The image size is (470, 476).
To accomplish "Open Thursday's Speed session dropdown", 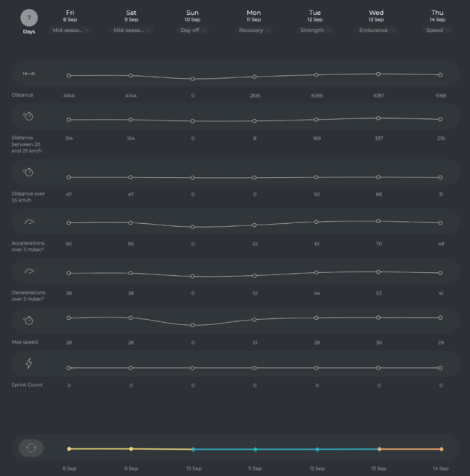I will [x=438, y=30].
